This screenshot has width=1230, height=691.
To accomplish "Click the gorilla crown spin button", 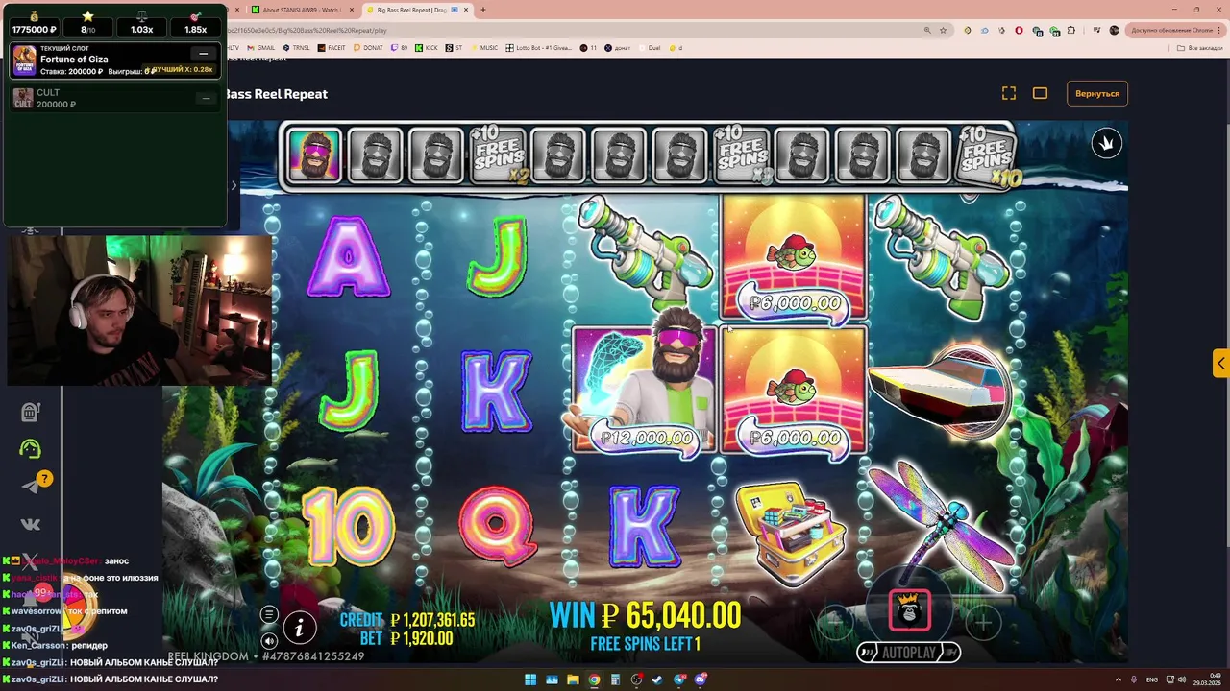I will 909,610.
